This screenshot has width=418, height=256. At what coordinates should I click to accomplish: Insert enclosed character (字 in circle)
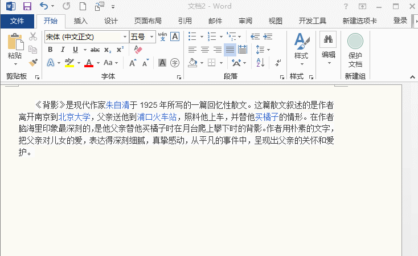pos(175,63)
